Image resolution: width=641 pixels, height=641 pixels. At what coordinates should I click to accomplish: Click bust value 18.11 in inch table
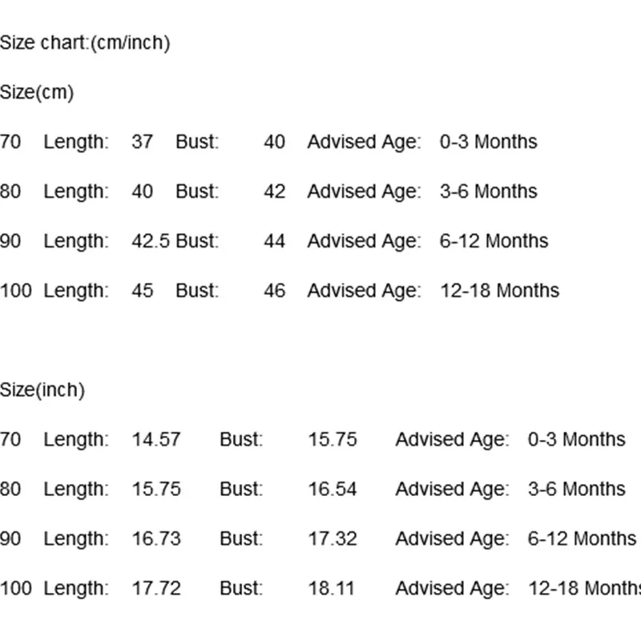click(331, 588)
